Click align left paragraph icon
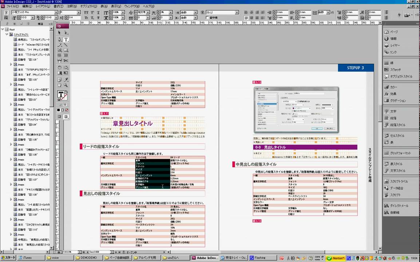Viewport: 420px width, 262px height. pyautogui.click(x=246, y=12)
